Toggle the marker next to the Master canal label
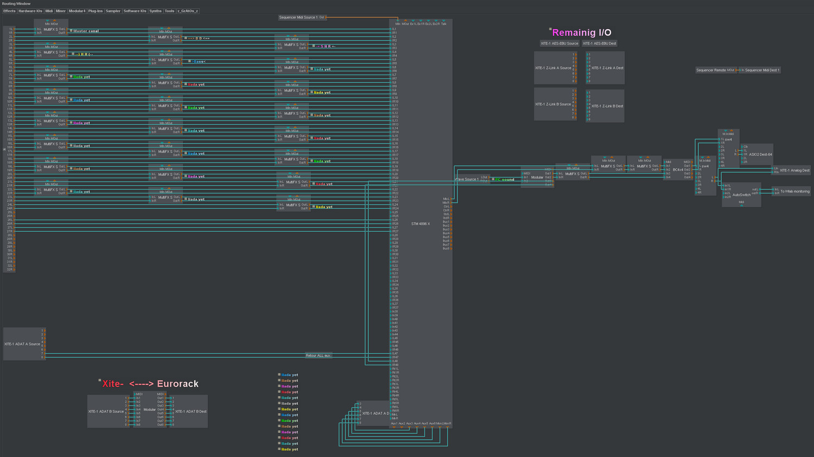Image resolution: width=814 pixels, height=457 pixels. point(71,30)
